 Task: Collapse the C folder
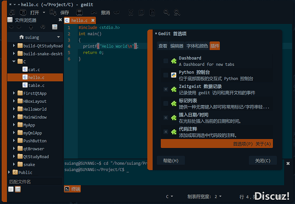click(x=14, y=61)
